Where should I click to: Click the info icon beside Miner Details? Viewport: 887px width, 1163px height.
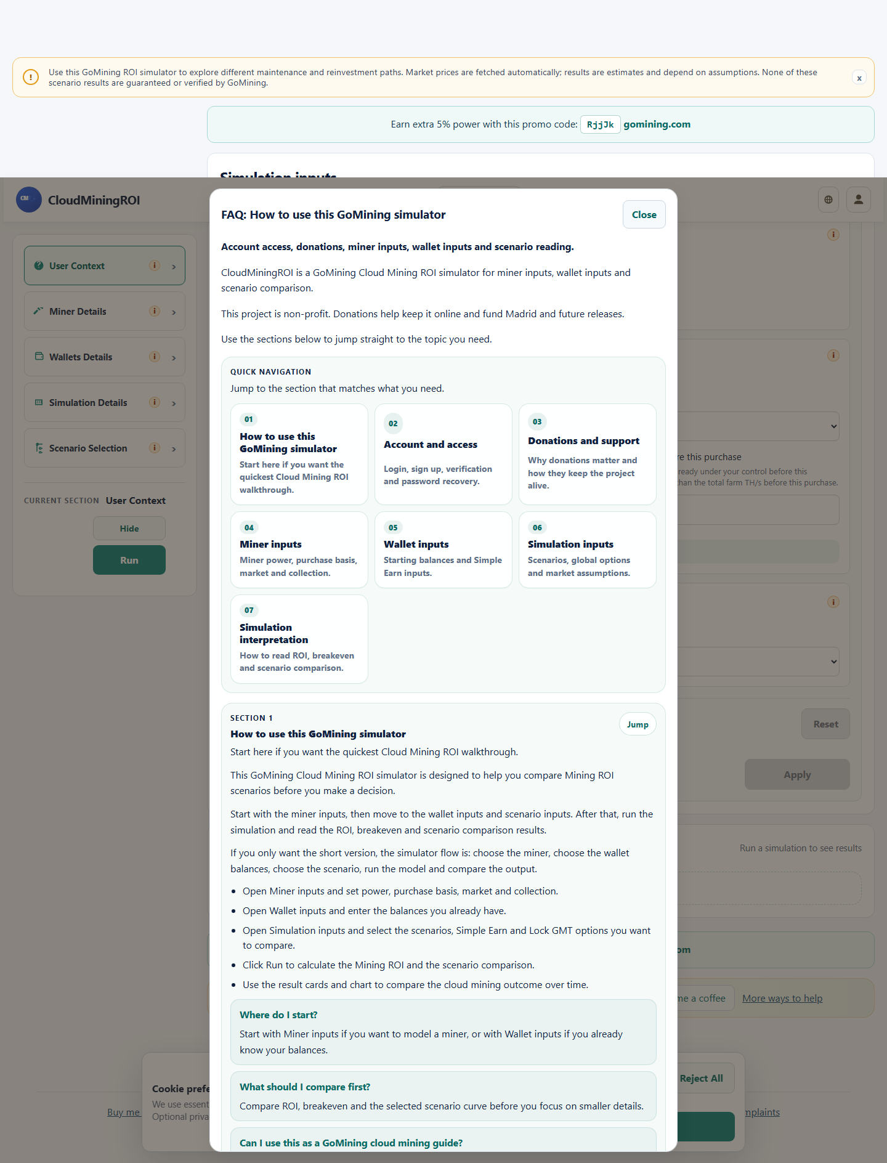pyautogui.click(x=155, y=311)
